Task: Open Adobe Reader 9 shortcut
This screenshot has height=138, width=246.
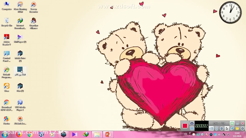Action: [x=7, y=40]
